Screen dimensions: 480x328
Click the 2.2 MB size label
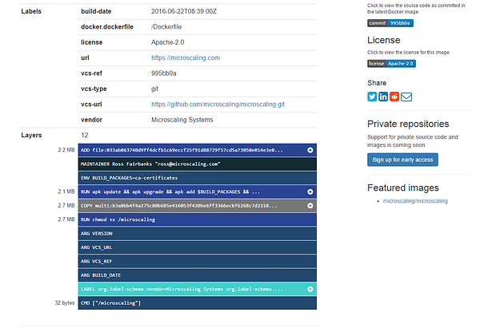click(x=66, y=150)
